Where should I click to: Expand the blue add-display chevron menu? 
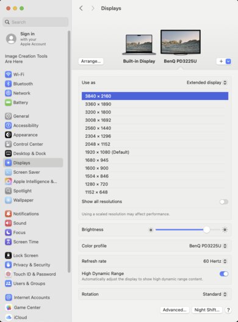pos(228,61)
